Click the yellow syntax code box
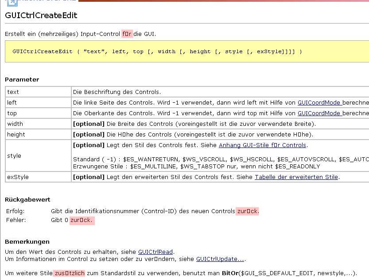The image size is (369, 280). click(x=186, y=51)
